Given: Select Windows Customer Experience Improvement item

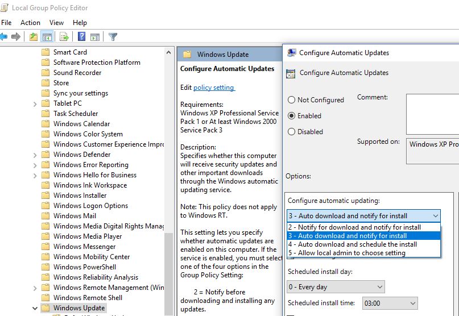Looking at the screenshot, I should [109, 144].
